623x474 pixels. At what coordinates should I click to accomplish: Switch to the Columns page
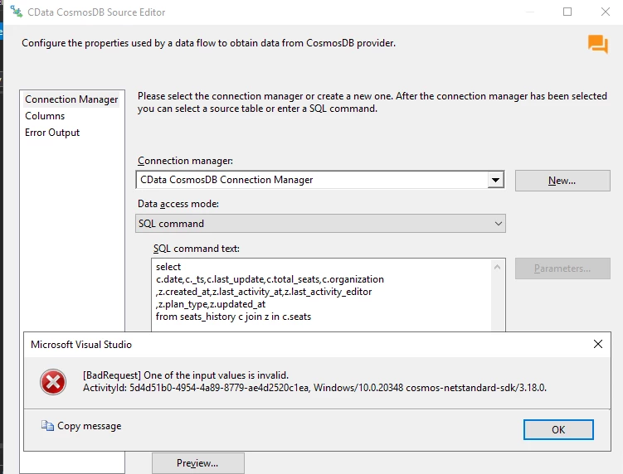click(45, 116)
